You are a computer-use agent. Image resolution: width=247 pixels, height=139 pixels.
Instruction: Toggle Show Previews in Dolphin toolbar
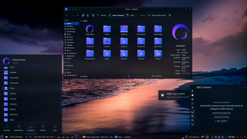click(116, 15)
